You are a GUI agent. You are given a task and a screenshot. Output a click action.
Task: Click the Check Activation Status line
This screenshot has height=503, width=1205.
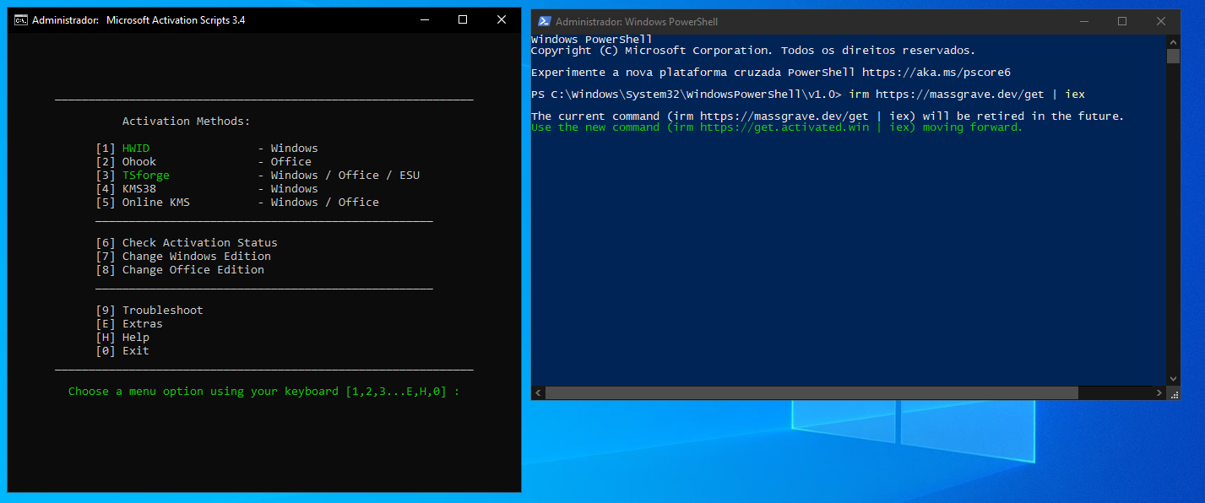coord(199,243)
